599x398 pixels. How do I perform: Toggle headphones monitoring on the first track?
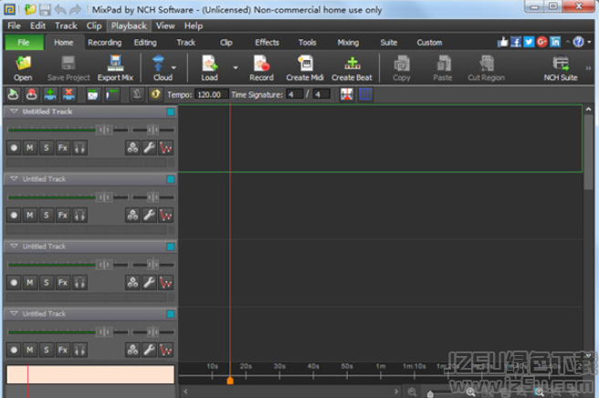tap(79, 148)
